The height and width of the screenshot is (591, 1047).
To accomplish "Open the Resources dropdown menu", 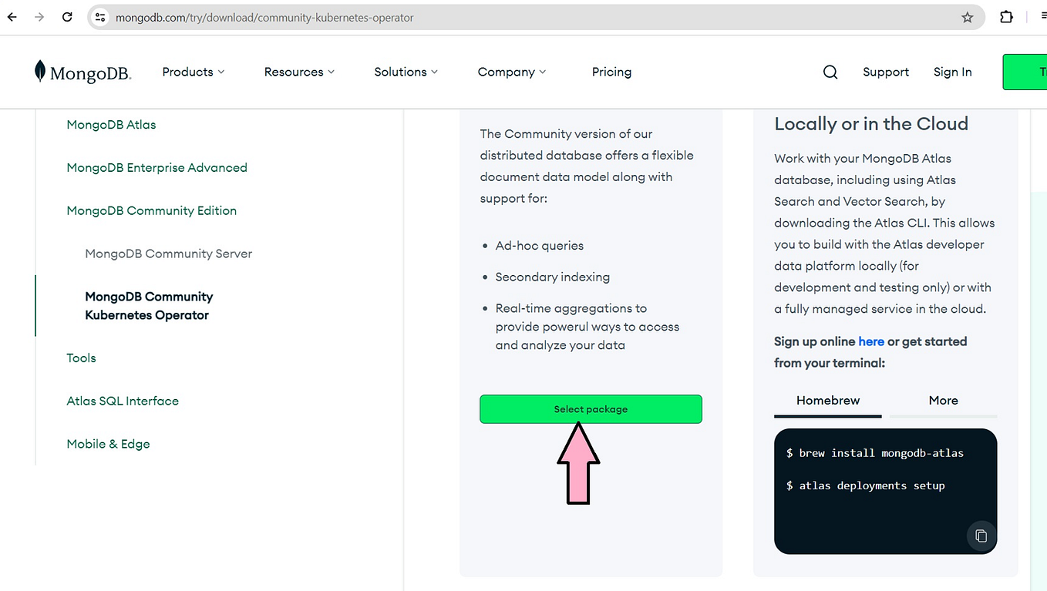I will click(x=299, y=72).
